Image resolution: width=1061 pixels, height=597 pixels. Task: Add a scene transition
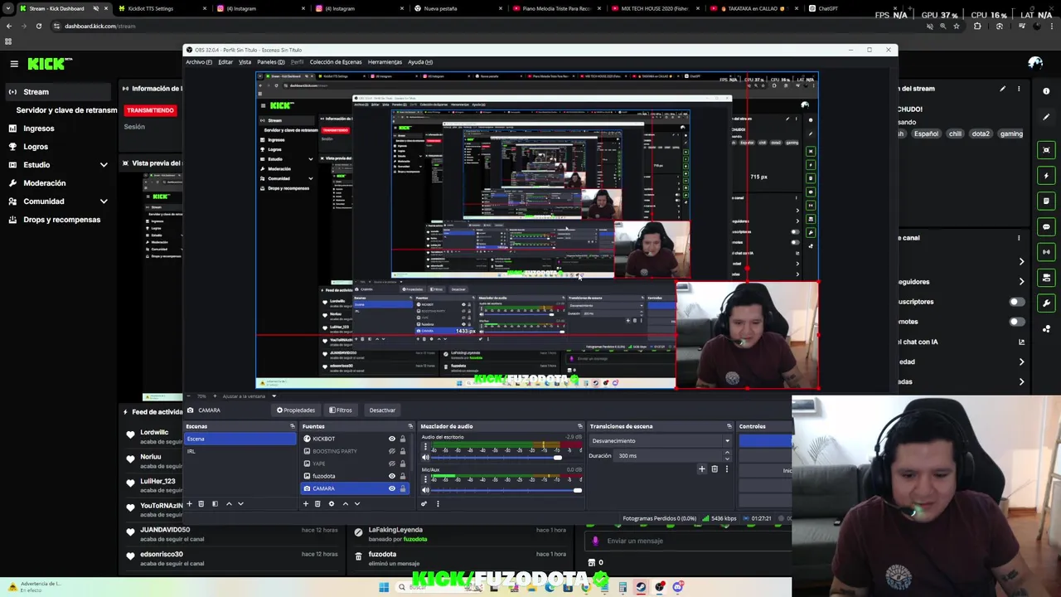(x=702, y=469)
